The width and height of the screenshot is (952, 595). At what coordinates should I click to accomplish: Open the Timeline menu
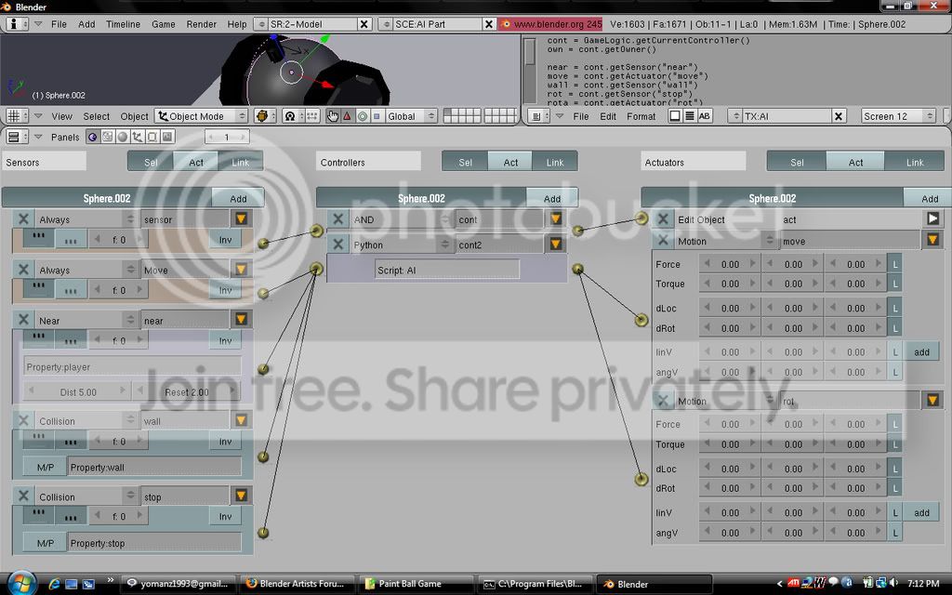pyautogui.click(x=123, y=24)
